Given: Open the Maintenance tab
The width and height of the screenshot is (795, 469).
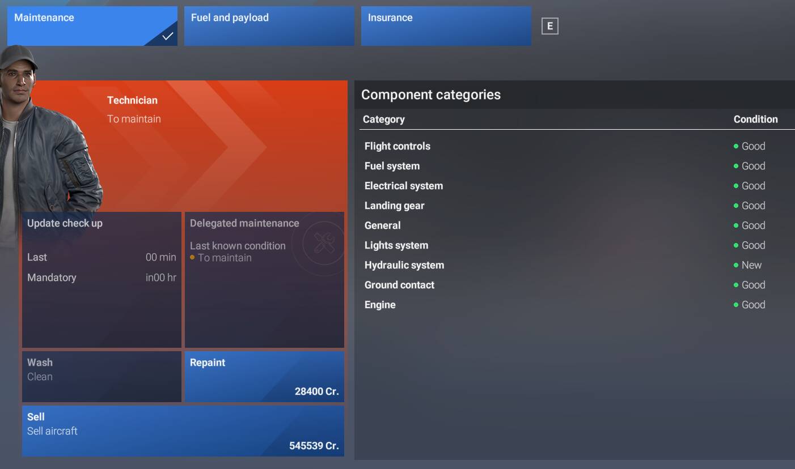Looking at the screenshot, I should pos(92,26).
